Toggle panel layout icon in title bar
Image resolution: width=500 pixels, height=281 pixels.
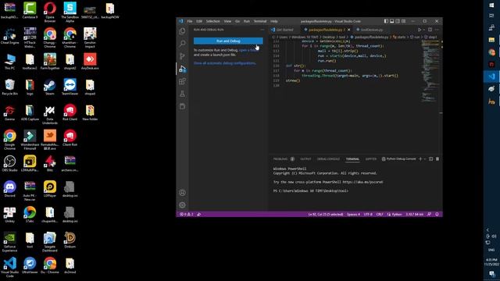[x=392, y=21]
